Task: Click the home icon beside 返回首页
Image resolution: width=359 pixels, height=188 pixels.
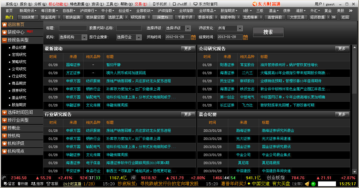Action: [x=4, y=25]
